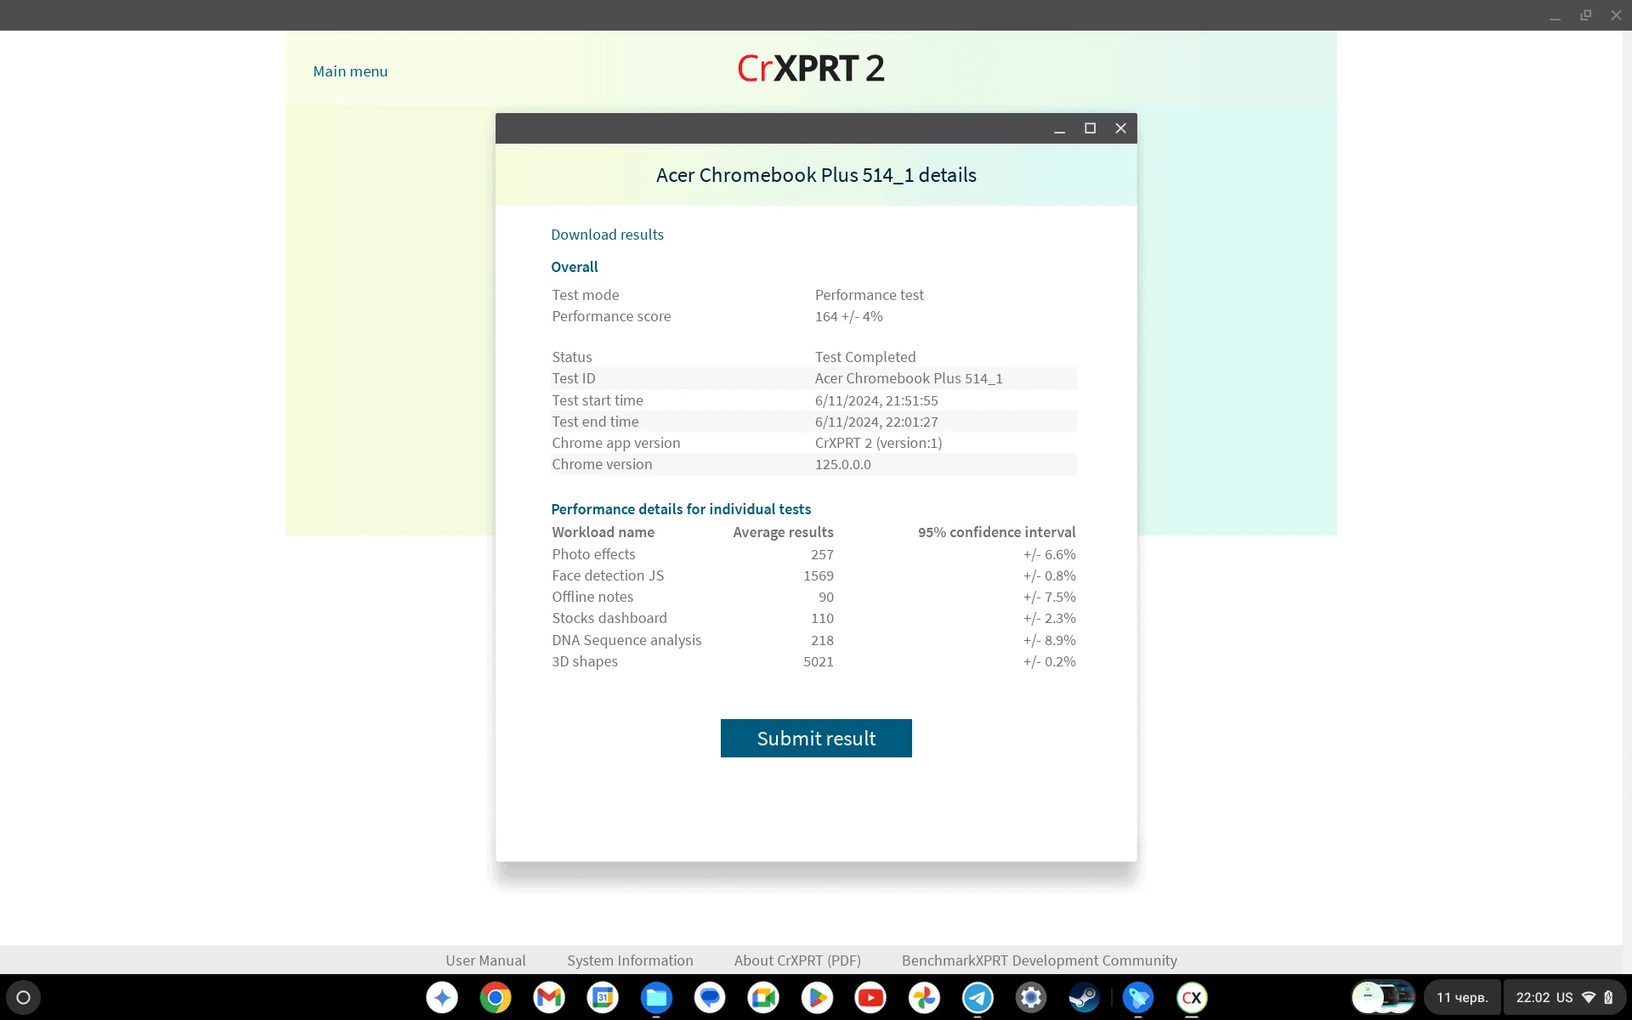This screenshot has height=1020, width=1632.
Task: Open the launcher circle button
Action: click(x=23, y=997)
